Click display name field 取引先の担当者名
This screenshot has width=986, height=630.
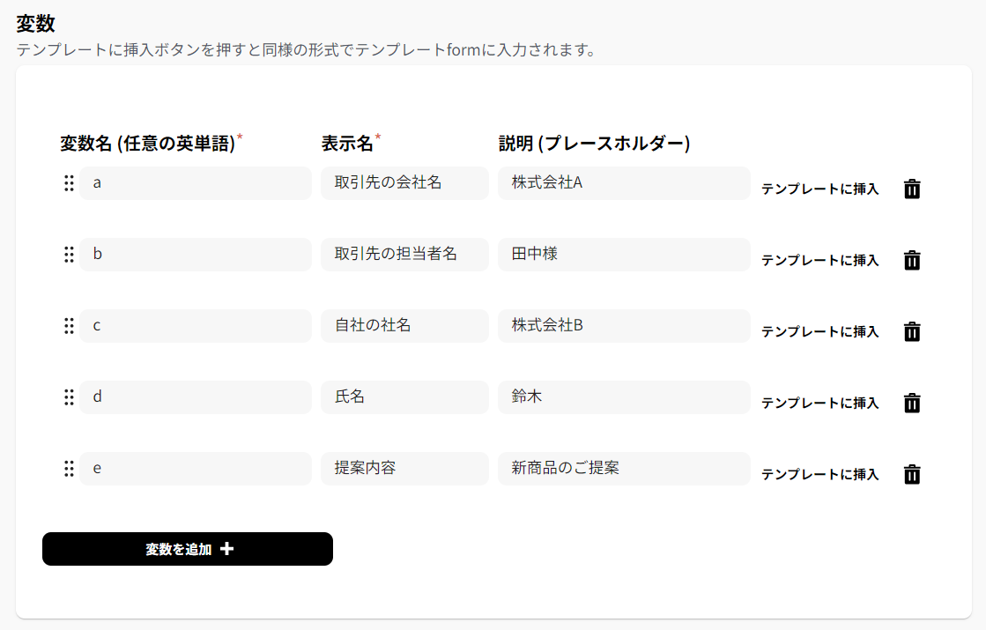click(404, 255)
